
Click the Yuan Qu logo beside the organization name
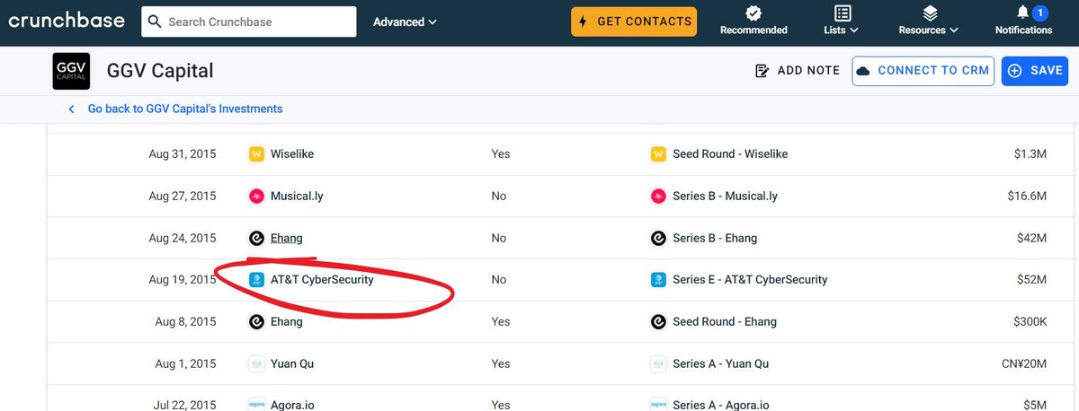coord(256,363)
